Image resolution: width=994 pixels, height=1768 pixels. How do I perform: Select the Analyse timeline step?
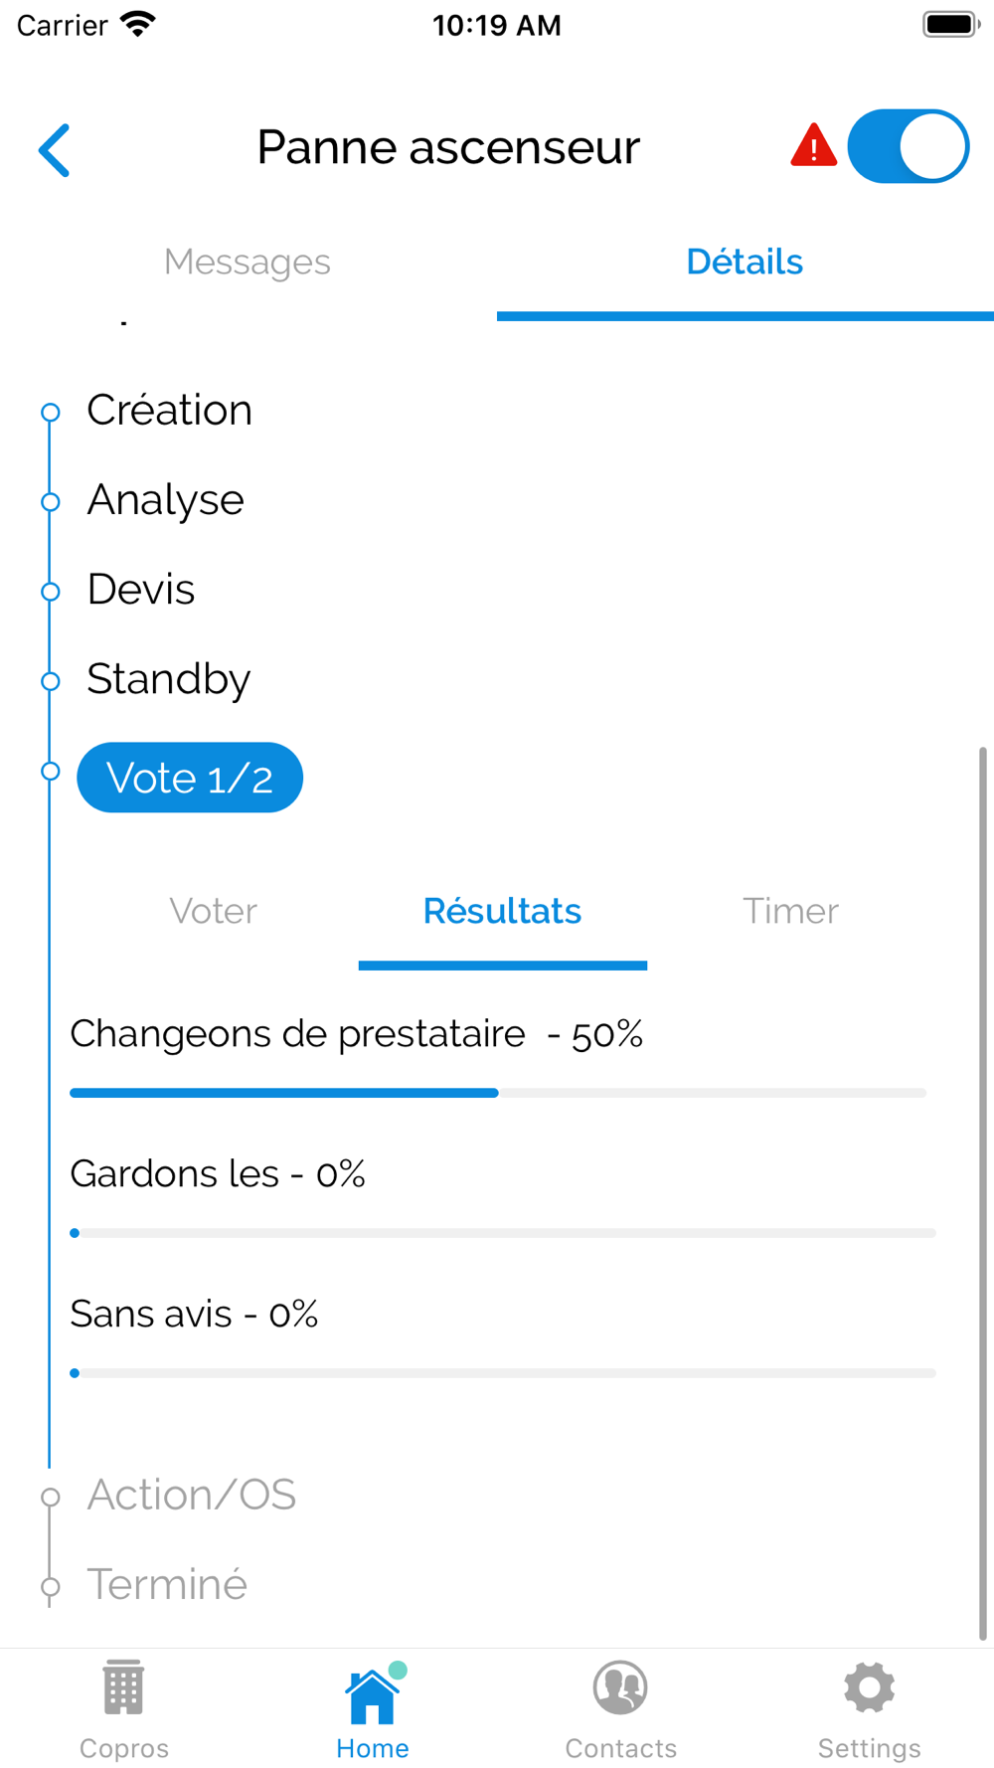165,500
